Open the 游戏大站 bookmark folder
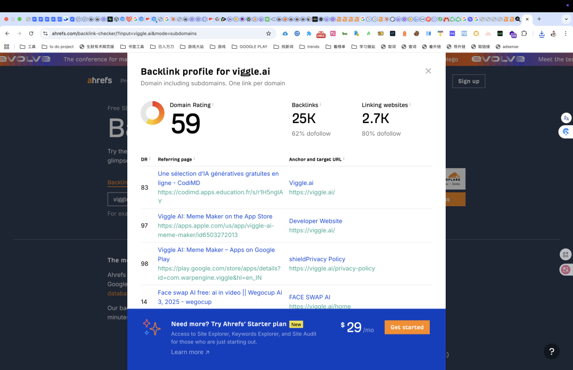This screenshot has width=573, height=370. tap(192, 47)
